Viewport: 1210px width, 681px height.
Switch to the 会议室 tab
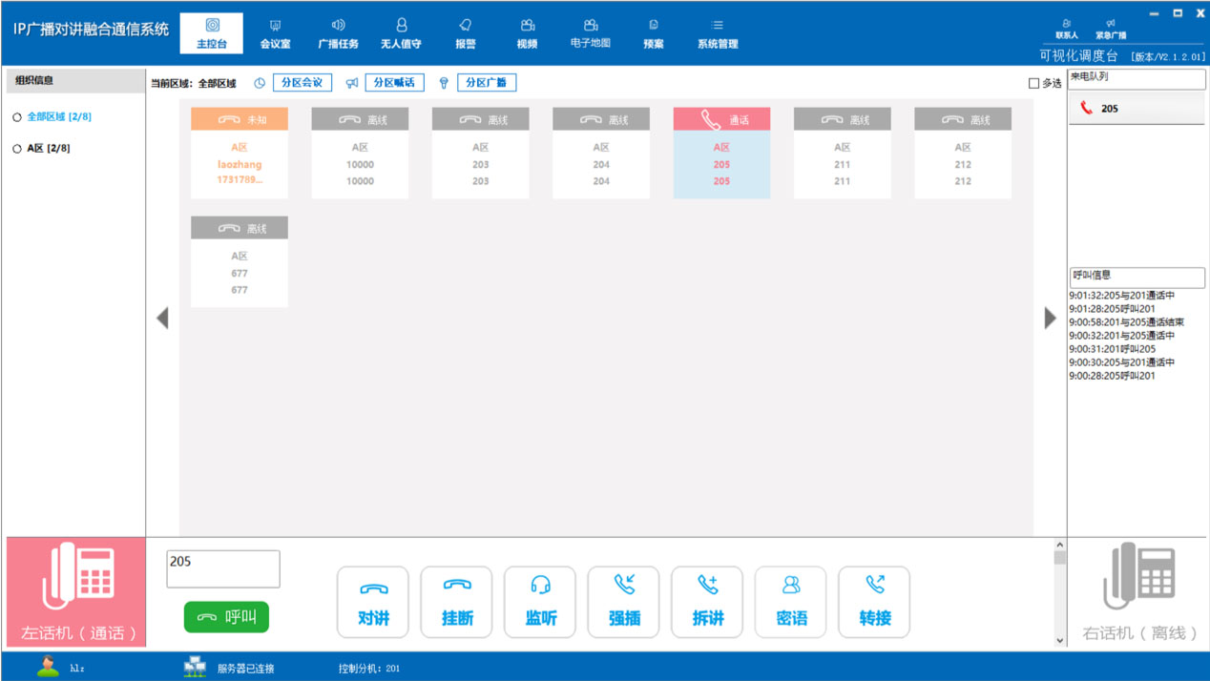coord(275,33)
